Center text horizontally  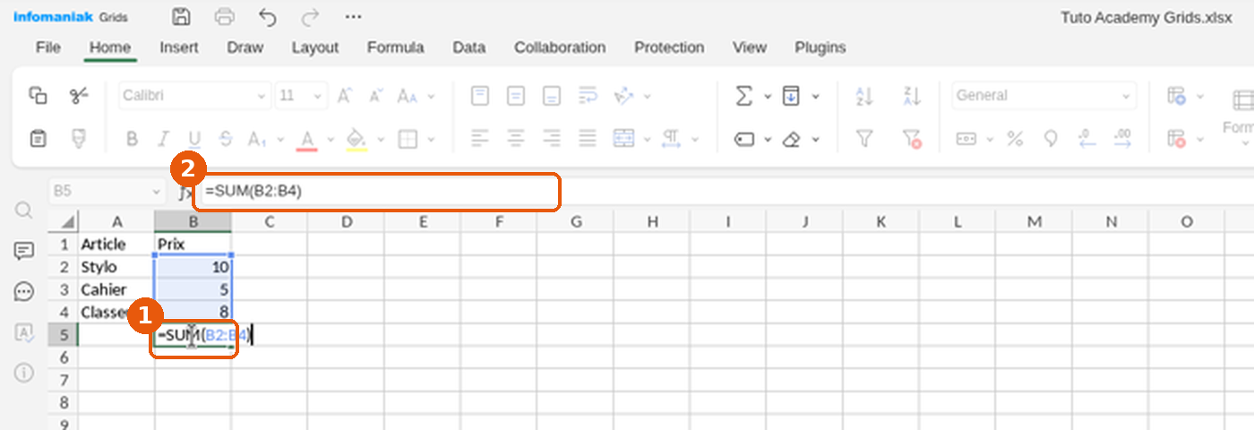(x=516, y=139)
